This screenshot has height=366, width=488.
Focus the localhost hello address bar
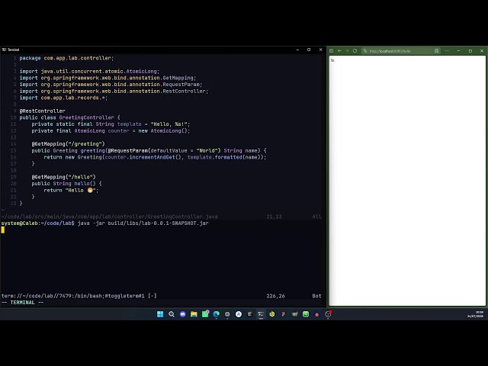tap(401, 51)
